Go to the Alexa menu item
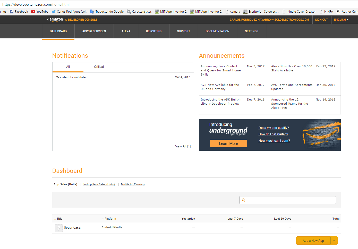358x249 pixels. pyautogui.click(x=126, y=31)
